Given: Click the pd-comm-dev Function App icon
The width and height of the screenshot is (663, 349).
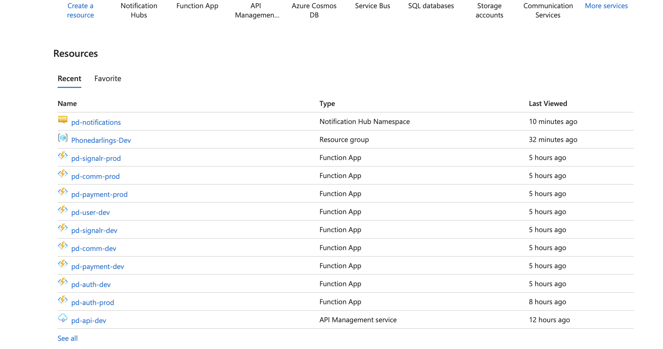Looking at the screenshot, I should [x=63, y=246].
